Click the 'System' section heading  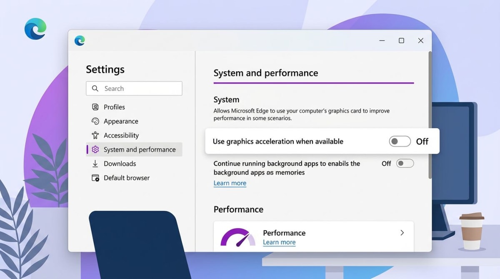tap(226, 100)
